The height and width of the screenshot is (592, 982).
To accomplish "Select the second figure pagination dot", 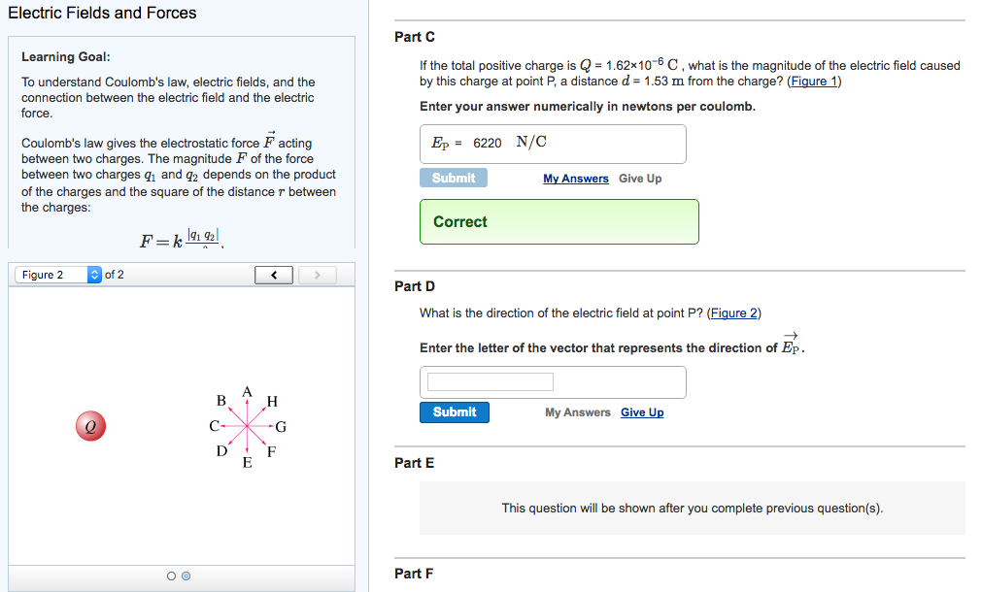I will coord(186,576).
